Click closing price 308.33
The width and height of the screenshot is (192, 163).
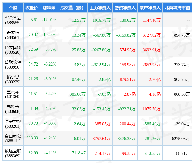coord(32,138)
